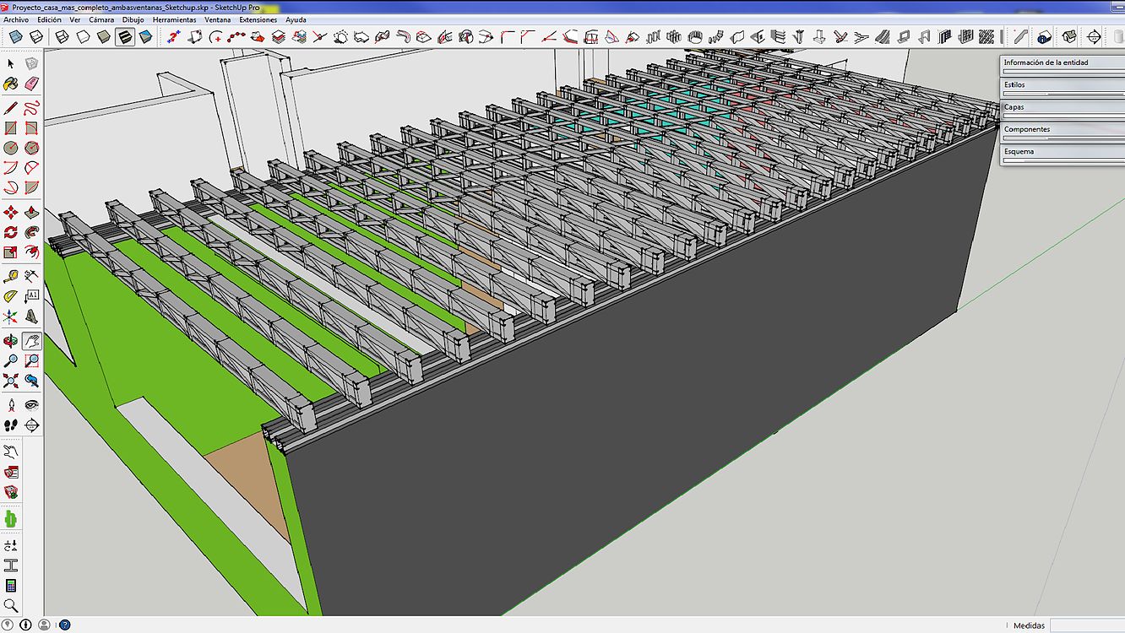The height and width of the screenshot is (633, 1125).
Task: Click the Medidas input box
Action: [x=1088, y=625]
